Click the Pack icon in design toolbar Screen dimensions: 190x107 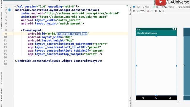point(156,11)
